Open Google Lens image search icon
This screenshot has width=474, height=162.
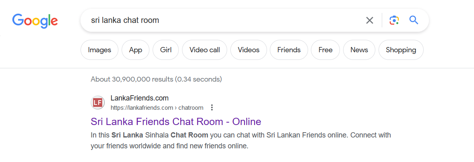(x=394, y=20)
